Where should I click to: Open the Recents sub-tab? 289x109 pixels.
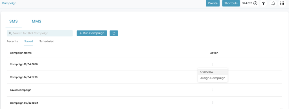pos(12,41)
